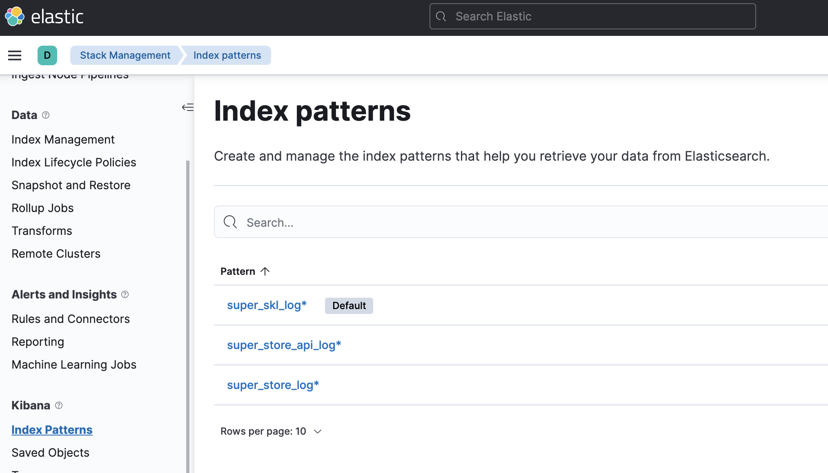Click the Data section heading
The image size is (828, 473).
click(24, 115)
